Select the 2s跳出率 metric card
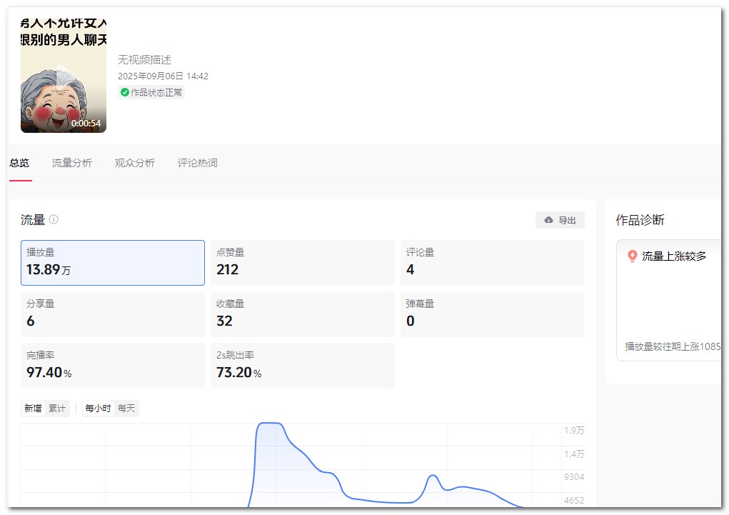729x515 pixels. tap(303, 366)
